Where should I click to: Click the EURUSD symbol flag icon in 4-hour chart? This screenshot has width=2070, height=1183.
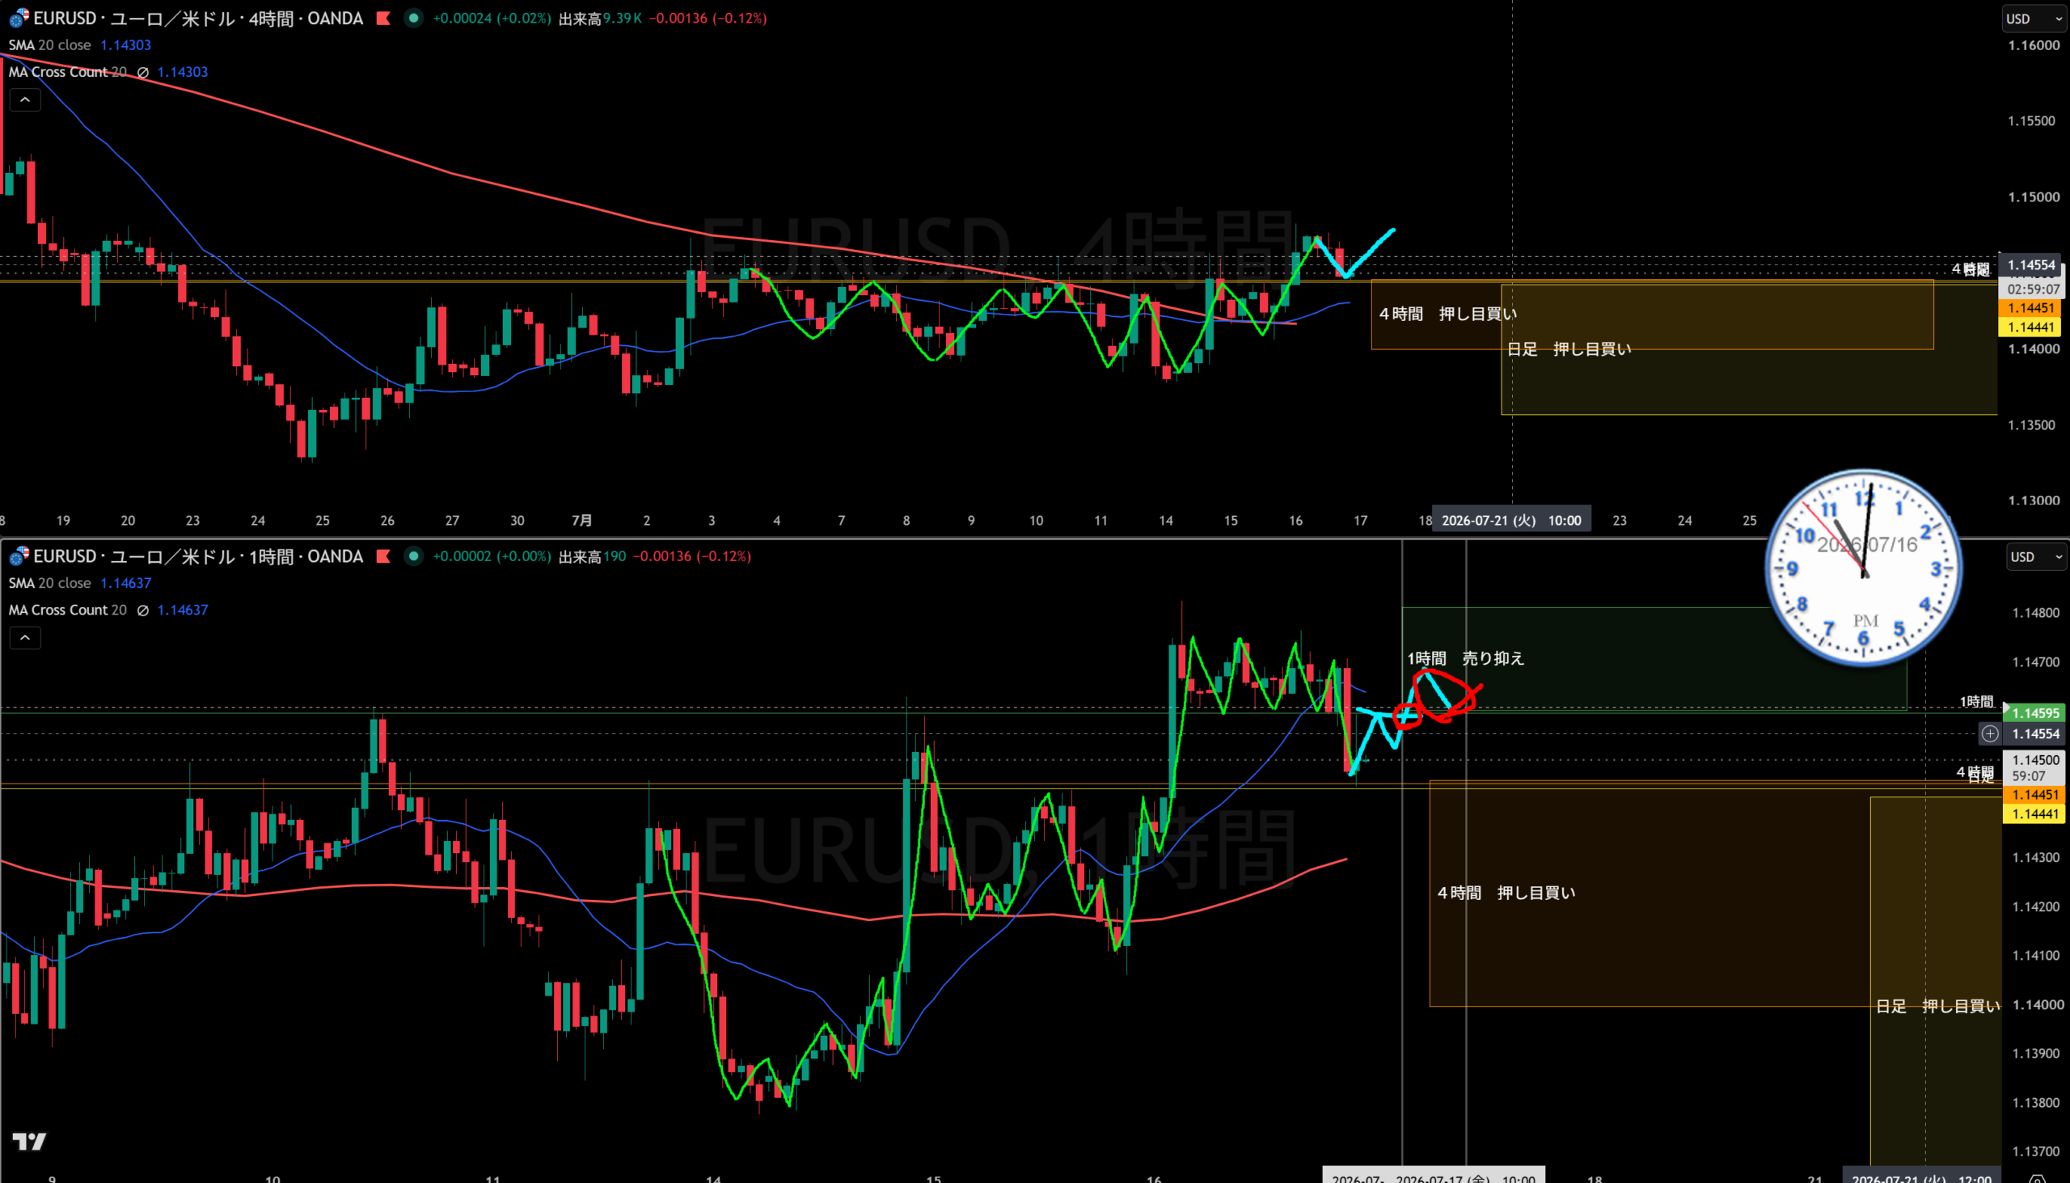19,17
